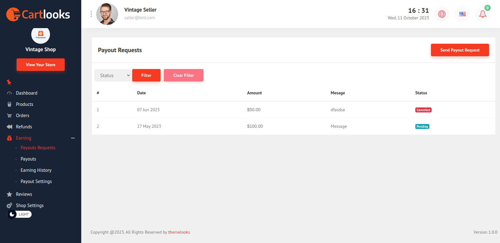Viewport: 500px width, 243px height.
Task: Collapse the Earning menu section
Action: pyautogui.click(x=73, y=138)
